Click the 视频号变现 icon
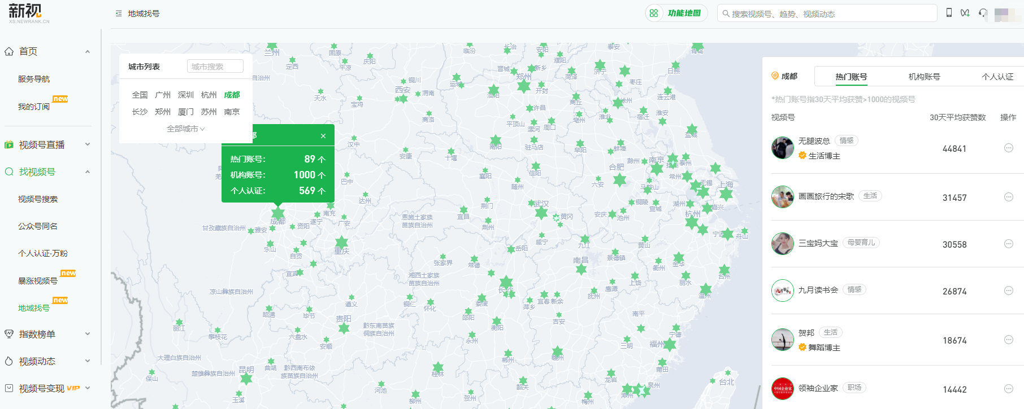This screenshot has height=409, width=1024. 9,388
